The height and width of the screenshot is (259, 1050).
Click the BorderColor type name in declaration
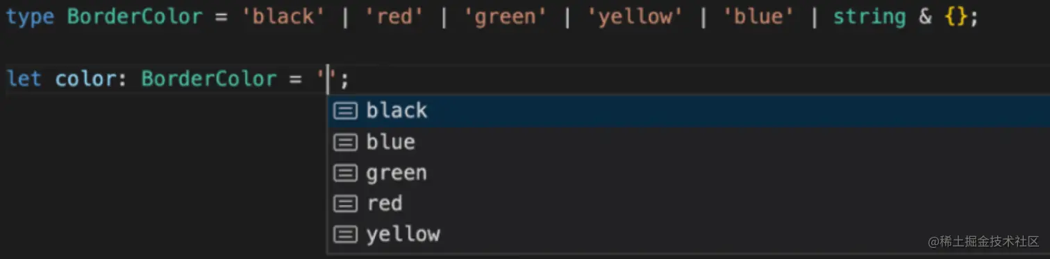tap(135, 17)
